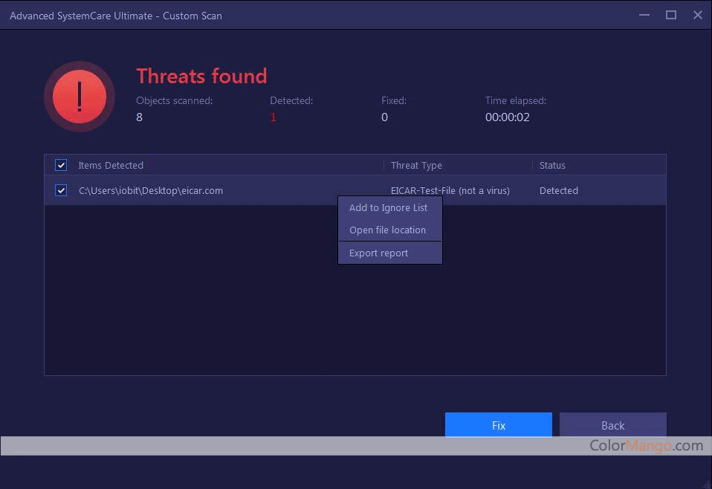The width and height of the screenshot is (712, 489).
Task: Select Open file location menu entry
Action: pyautogui.click(x=387, y=230)
